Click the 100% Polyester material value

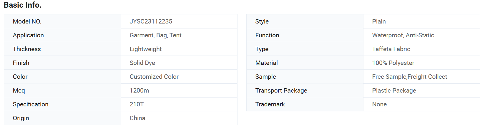pos(393,63)
